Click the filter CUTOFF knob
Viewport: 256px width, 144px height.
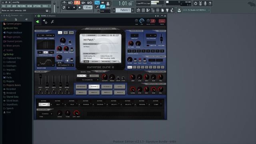pos(104,77)
